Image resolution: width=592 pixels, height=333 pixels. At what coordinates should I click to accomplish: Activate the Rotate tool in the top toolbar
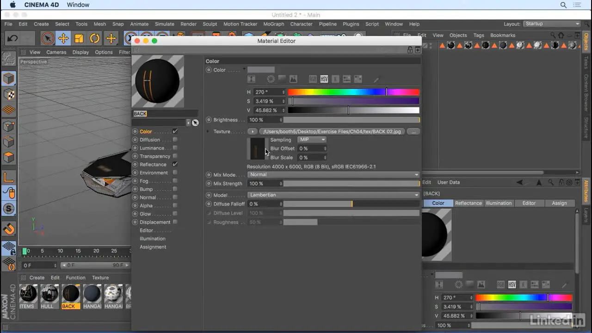coord(95,38)
